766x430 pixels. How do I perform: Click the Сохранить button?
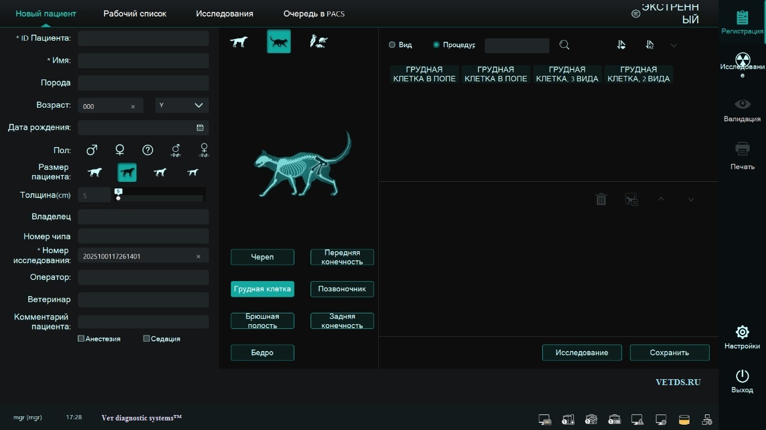[669, 353]
